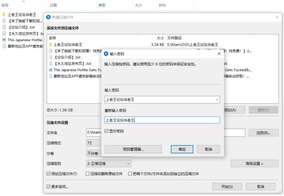Enable 压缩后删除原始文件 checkbox
Screen dimensions: 284x196
pyautogui.click(x=87, y=174)
